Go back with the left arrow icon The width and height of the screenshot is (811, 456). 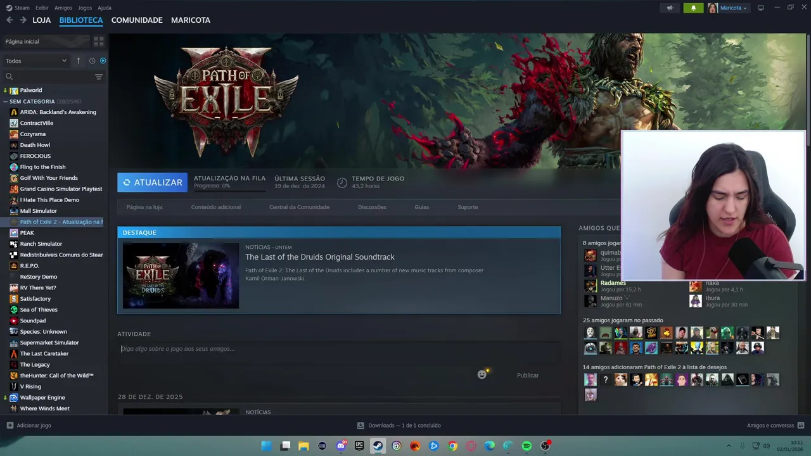coord(10,20)
